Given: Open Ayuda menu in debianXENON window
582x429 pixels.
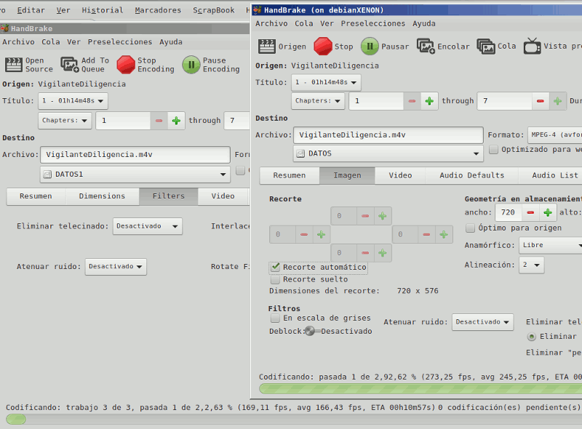Looking at the screenshot, I should click(x=424, y=24).
